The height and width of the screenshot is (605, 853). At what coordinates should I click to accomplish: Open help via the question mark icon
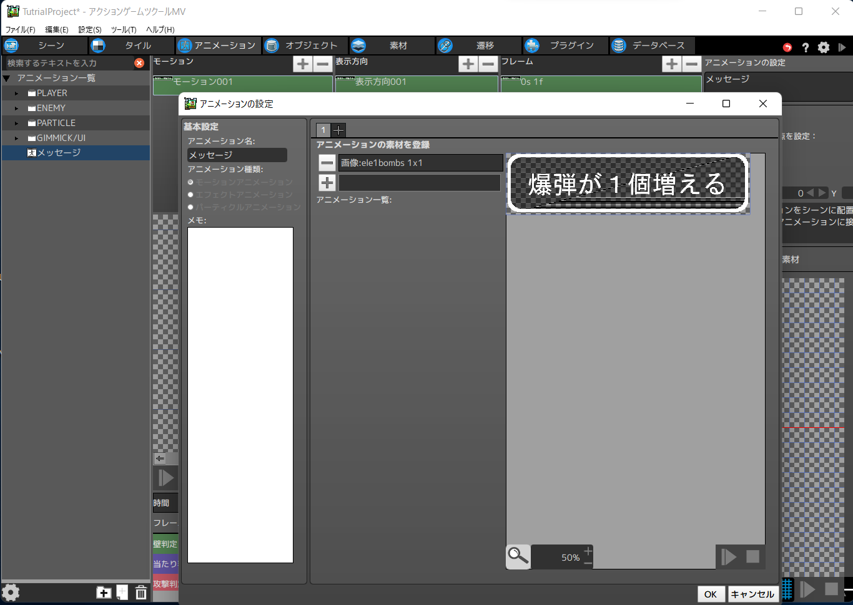805,47
